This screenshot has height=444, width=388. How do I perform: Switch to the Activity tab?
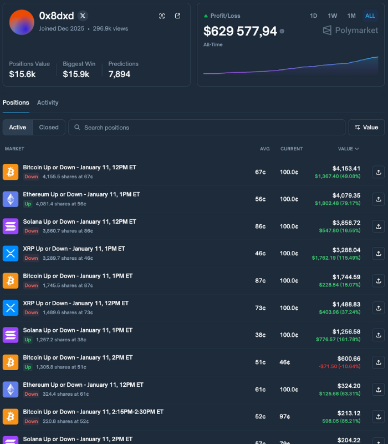coord(48,103)
